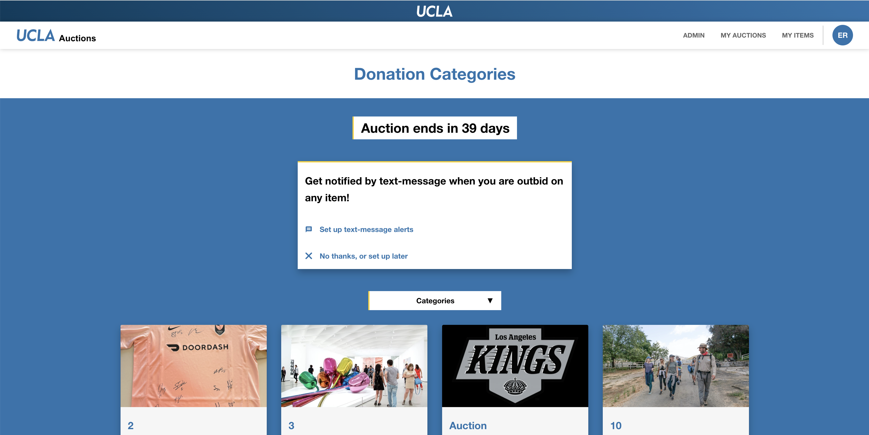Click the Categories dropdown arrow

point(490,300)
